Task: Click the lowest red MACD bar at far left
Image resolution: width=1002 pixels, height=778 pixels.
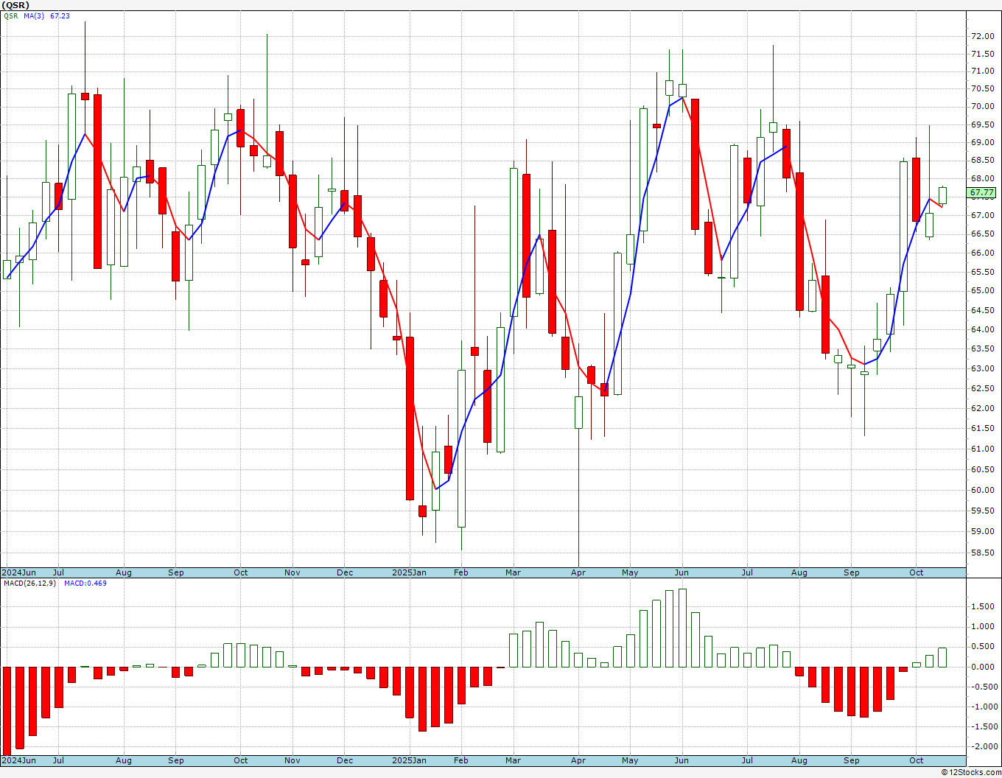Action: (7, 711)
